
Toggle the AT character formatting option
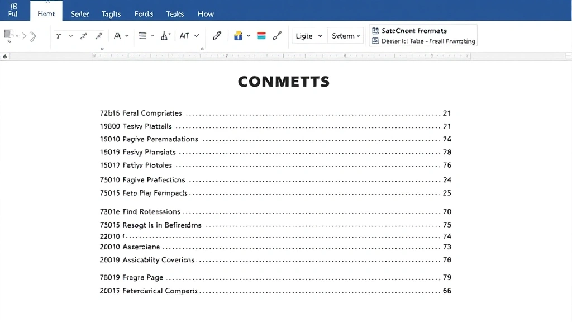point(184,35)
